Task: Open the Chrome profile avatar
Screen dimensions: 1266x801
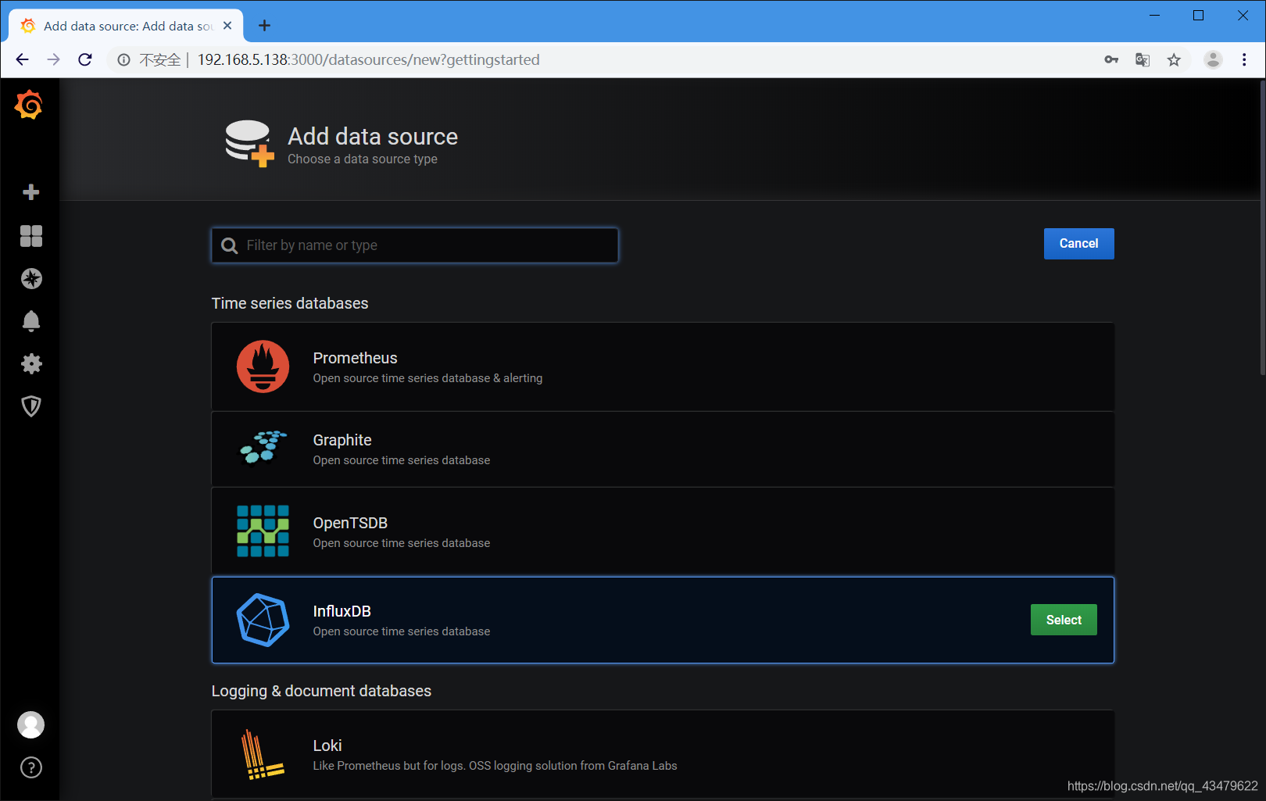Action: 1213,59
